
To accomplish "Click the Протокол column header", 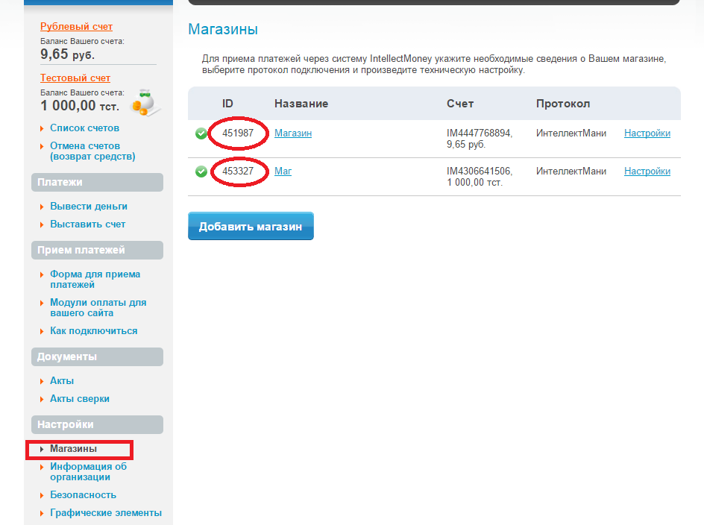I will (562, 104).
